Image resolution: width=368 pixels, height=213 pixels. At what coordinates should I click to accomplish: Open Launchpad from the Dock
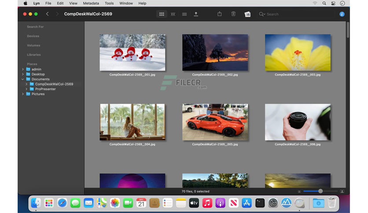click(49, 203)
